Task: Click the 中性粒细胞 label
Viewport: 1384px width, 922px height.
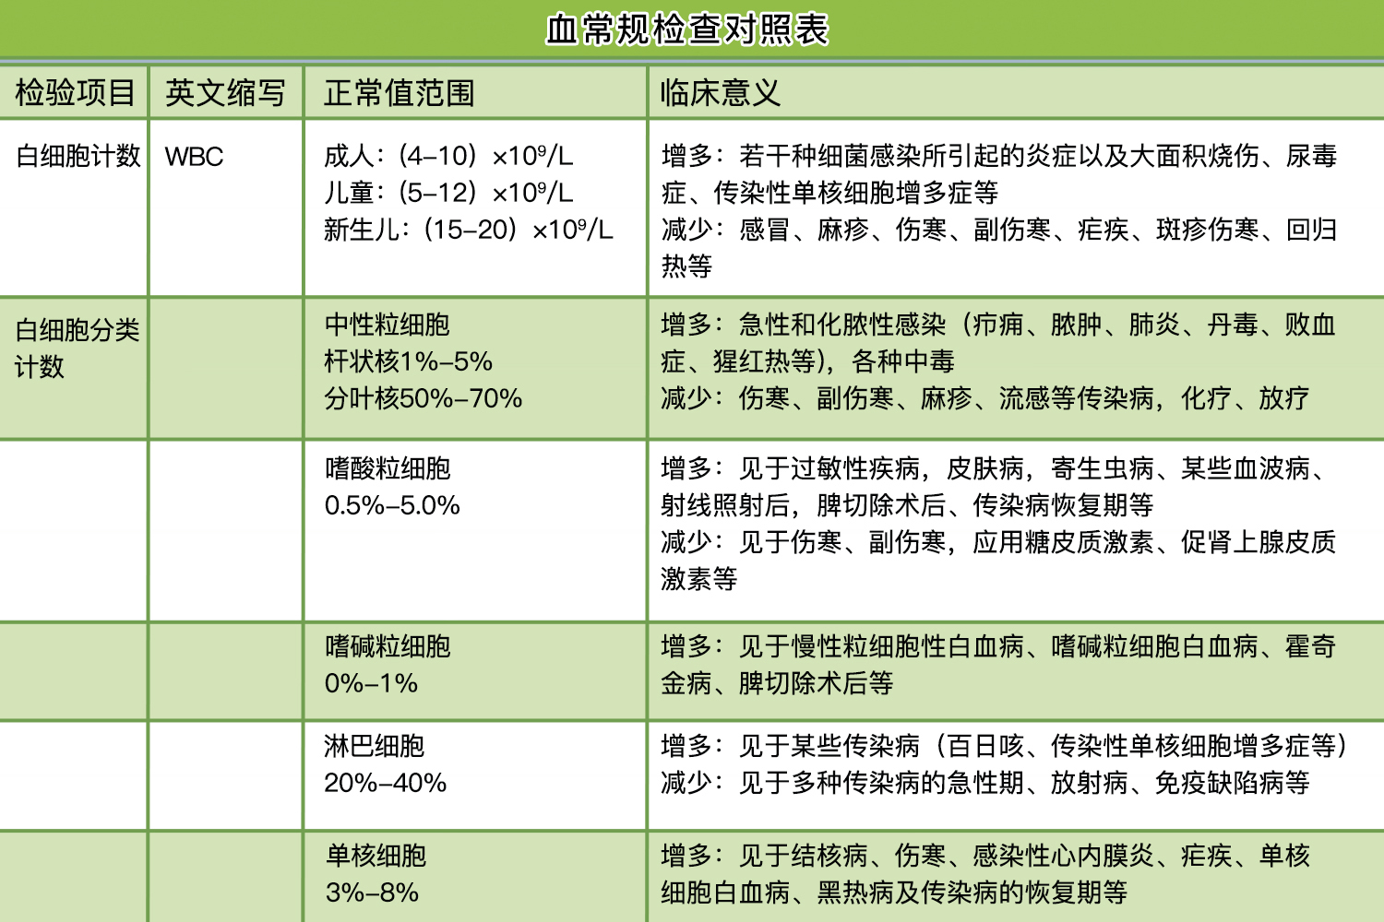Action: (388, 325)
